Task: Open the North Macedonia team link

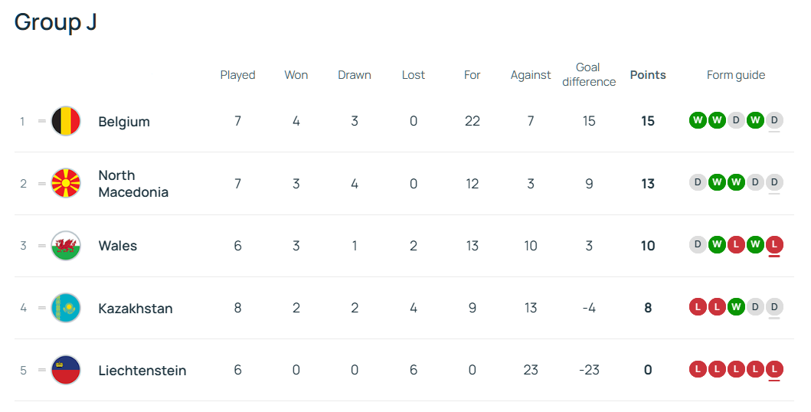Action: point(133,184)
